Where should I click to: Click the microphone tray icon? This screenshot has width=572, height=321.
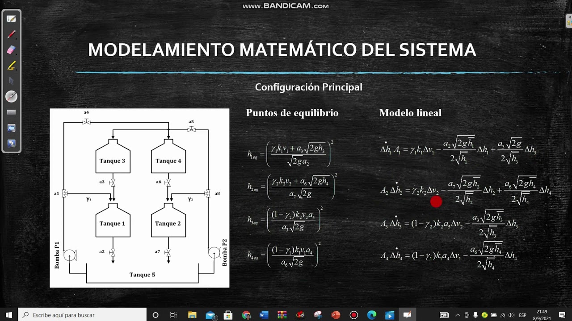[x=475, y=315]
